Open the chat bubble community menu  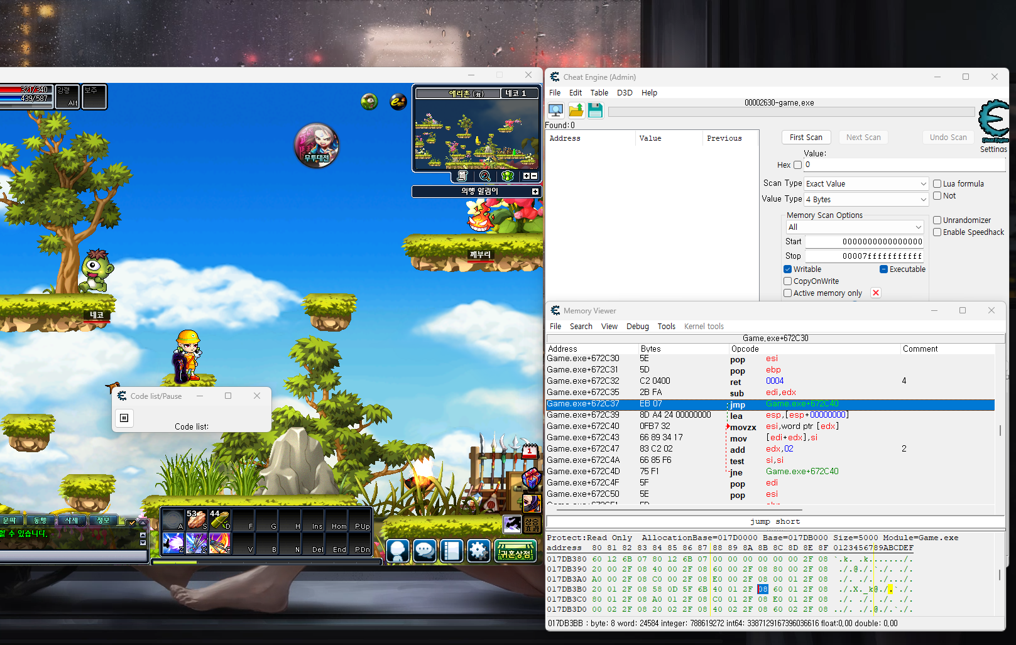pyautogui.click(x=425, y=551)
